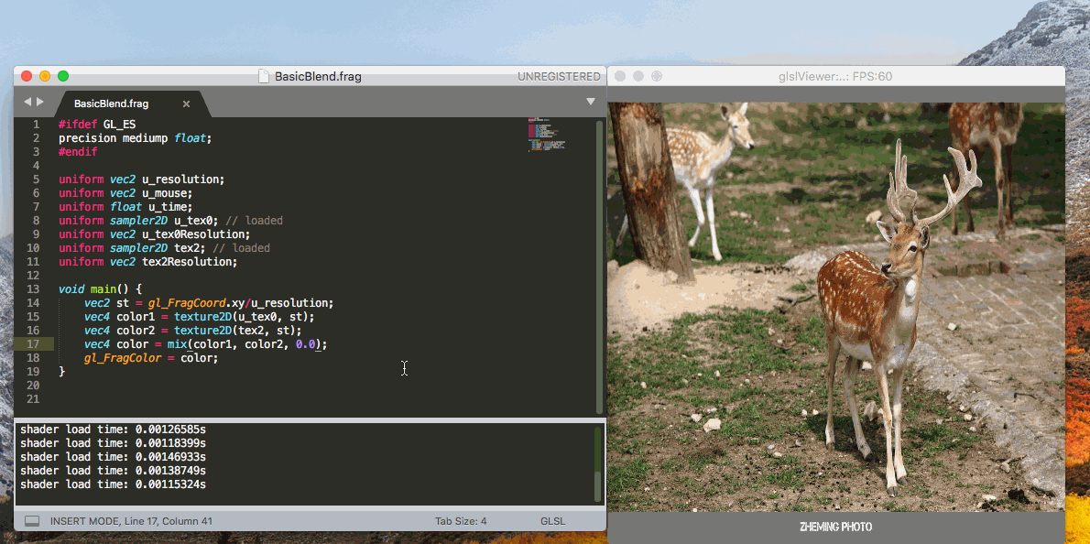This screenshot has height=544, width=1090.
Task: Click 'shader load time: 0.00126585s' console line
Action: pyautogui.click(x=114, y=430)
